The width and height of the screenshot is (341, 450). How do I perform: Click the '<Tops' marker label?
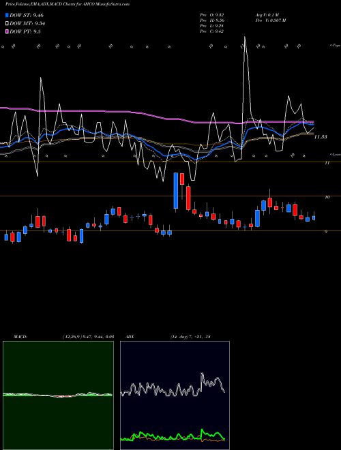pos(335,46)
